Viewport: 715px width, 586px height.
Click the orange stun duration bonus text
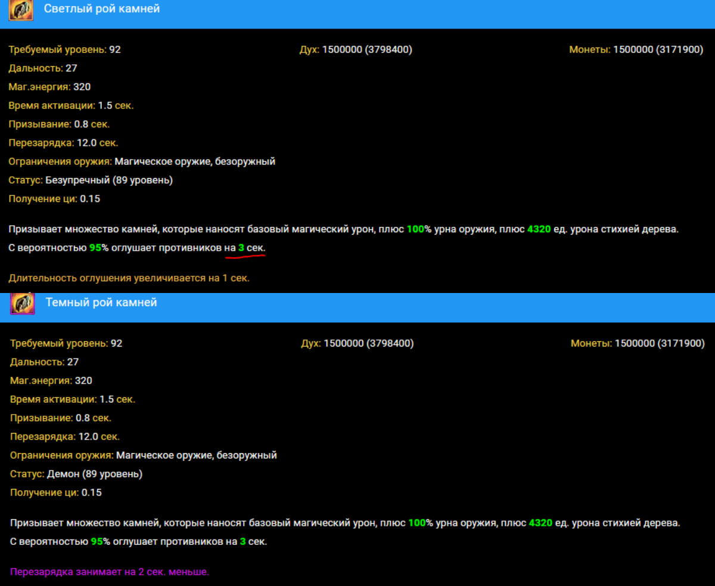(129, 278)
